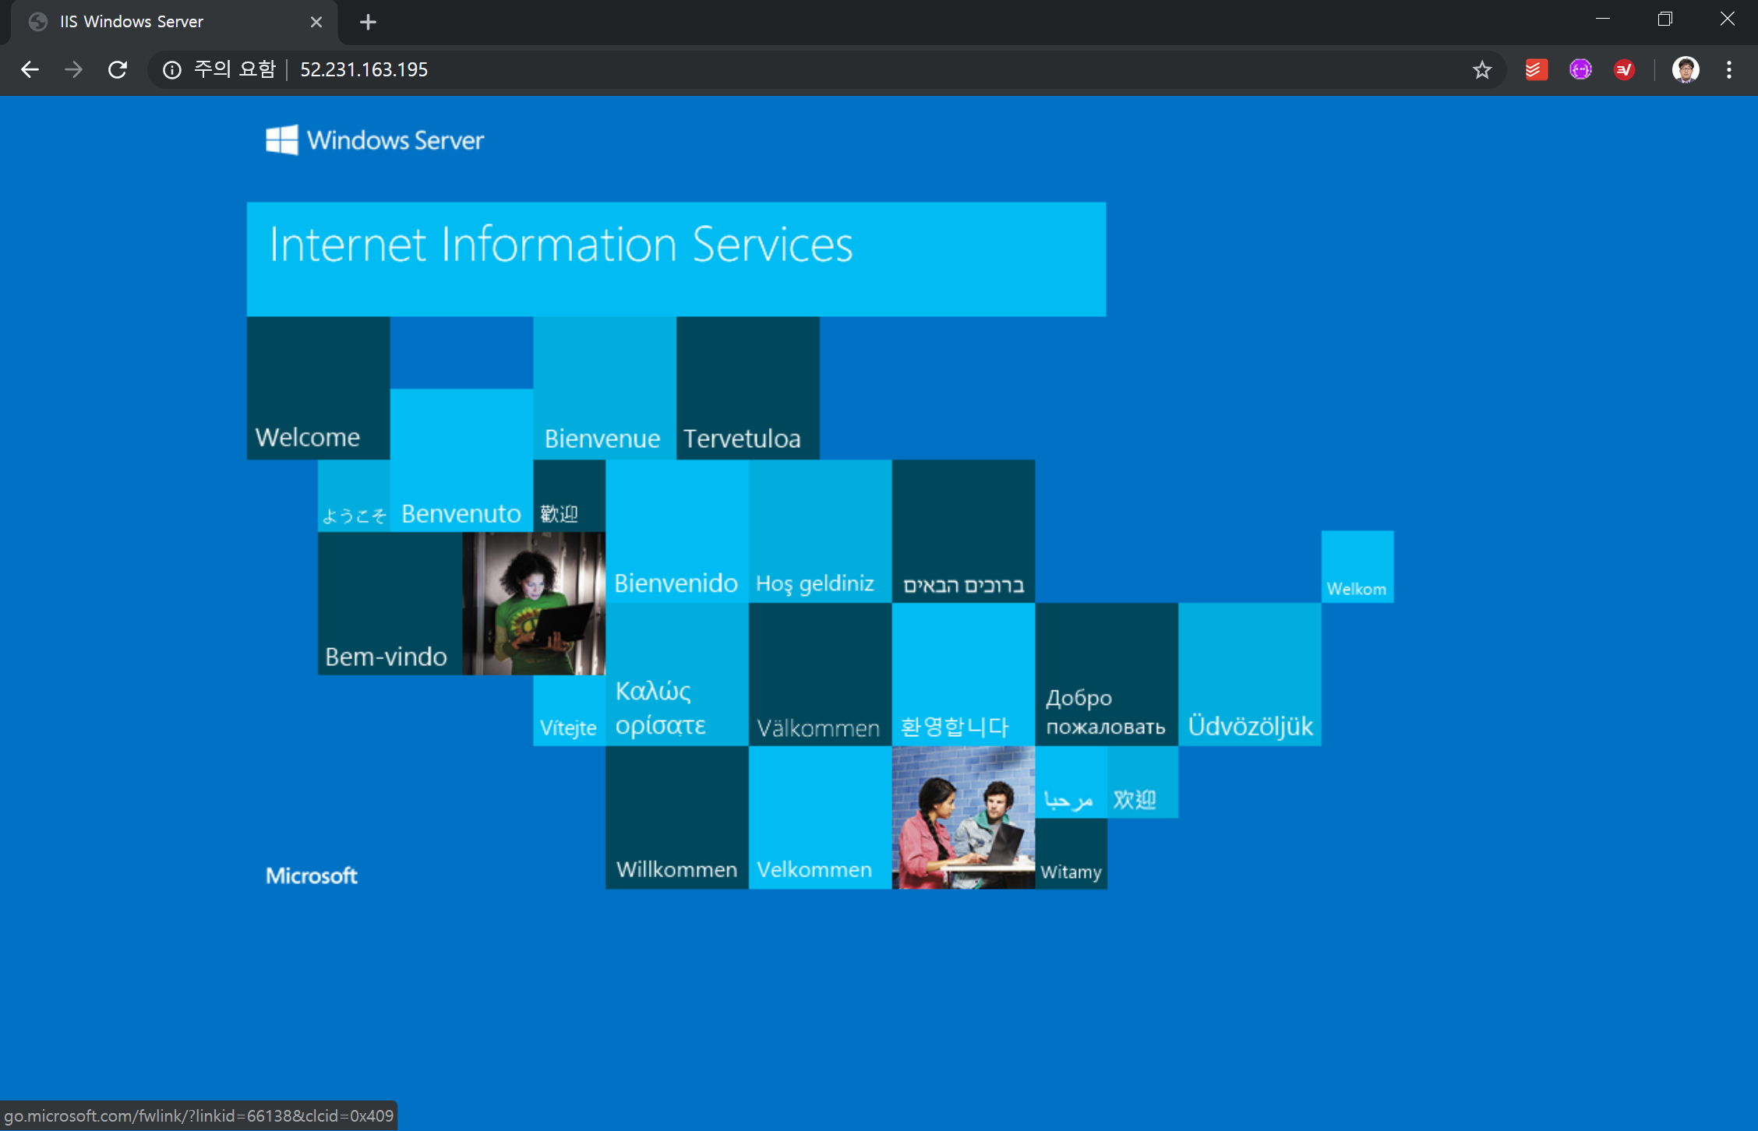Screen dimensions: 1758x1131
Task: Click the Välkommen tile
Action: click(821, 675)
